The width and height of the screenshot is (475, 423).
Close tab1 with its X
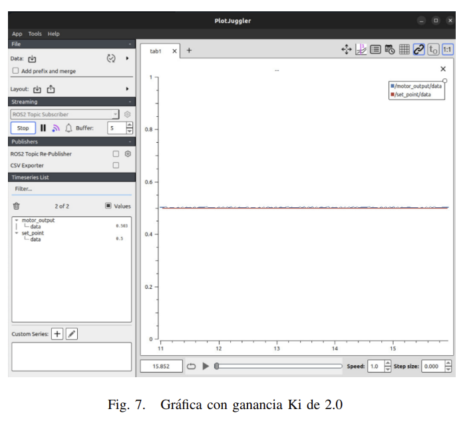pyautogui.click(x=174, y=51)
